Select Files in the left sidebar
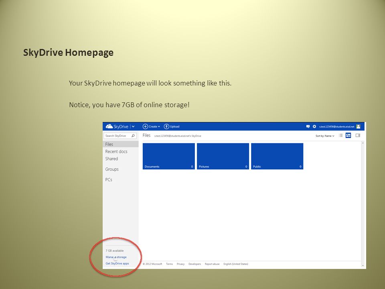Image resolution: width=385 pixels, height=289 pixels. tap(121, 144)
